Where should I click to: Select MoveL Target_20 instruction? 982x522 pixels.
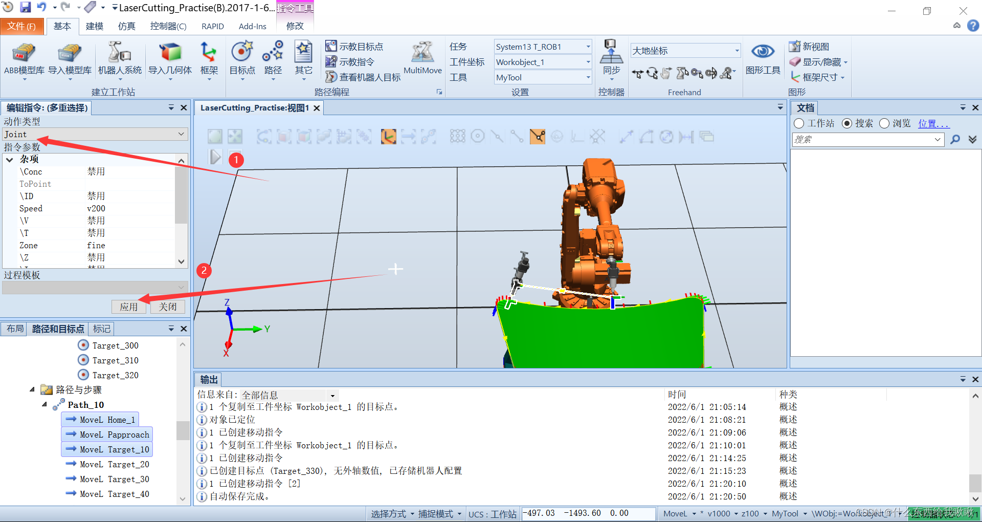tap(108, 464)
